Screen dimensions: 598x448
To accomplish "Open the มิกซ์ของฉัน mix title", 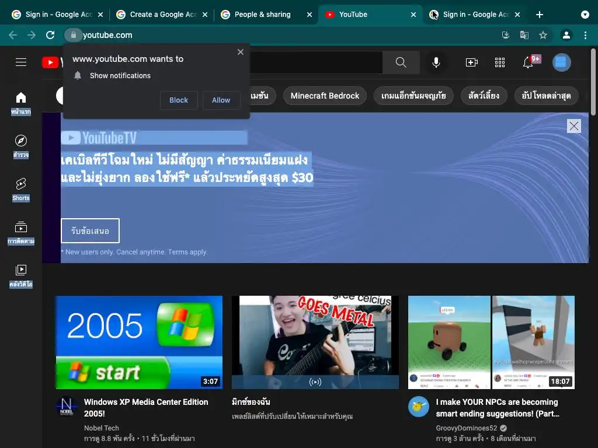I will pos(251,401).
